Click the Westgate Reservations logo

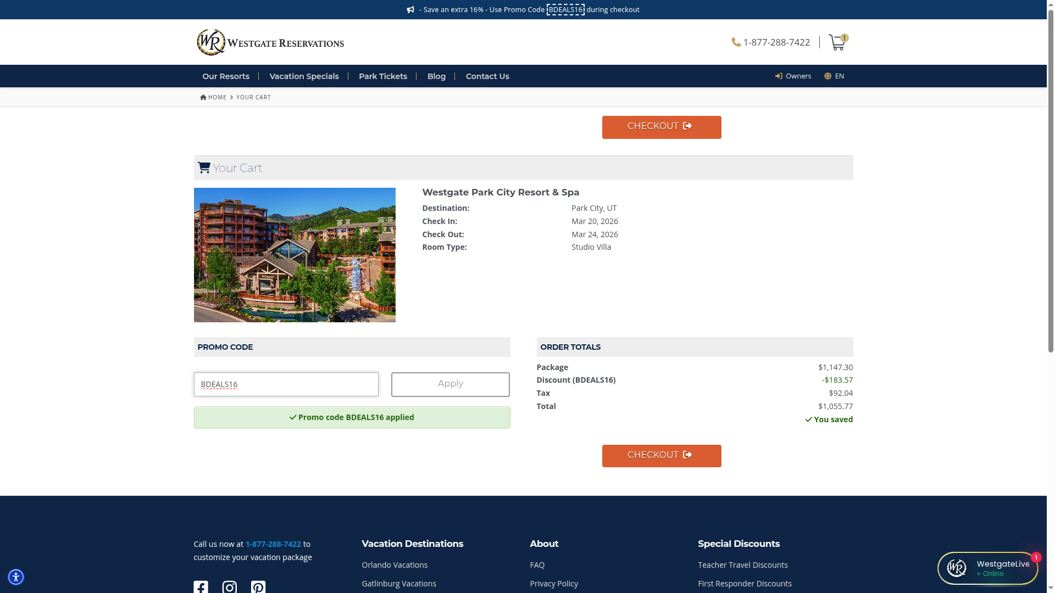(270, 42)
